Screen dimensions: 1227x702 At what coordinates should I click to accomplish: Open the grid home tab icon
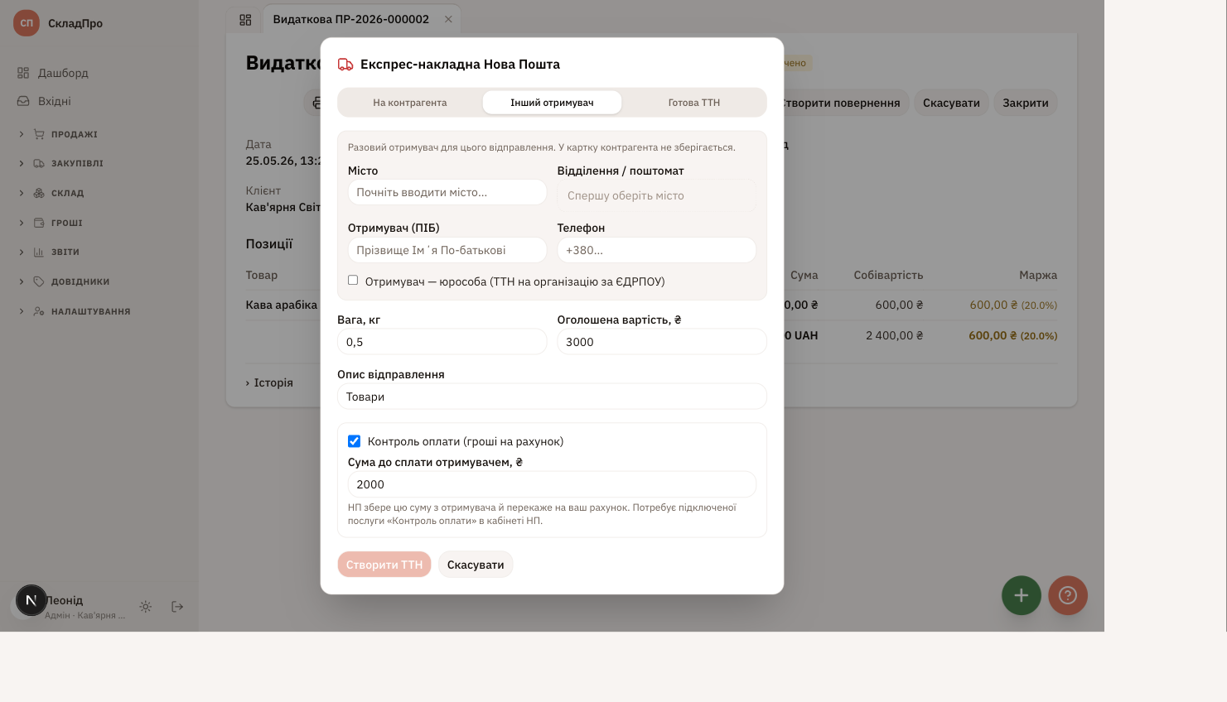tap(245, 20)
